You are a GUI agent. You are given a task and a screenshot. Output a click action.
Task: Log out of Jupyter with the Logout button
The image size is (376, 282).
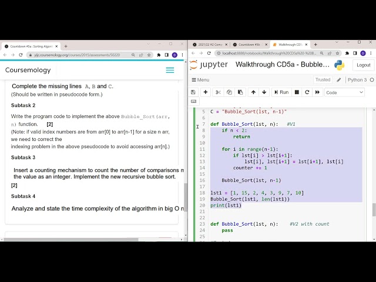click(x=363, y=65)
